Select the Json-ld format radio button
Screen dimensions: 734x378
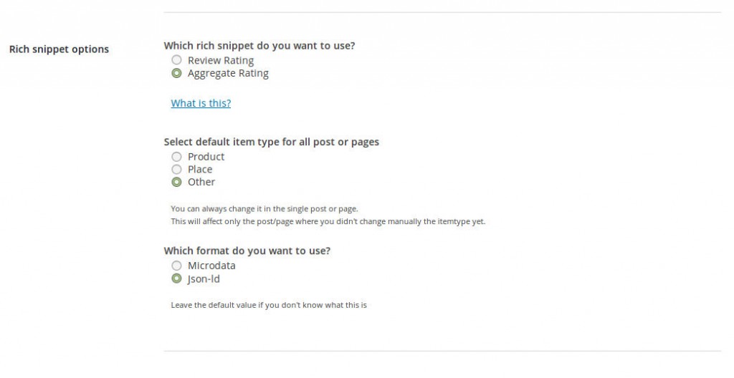click(x=176, y=278)
